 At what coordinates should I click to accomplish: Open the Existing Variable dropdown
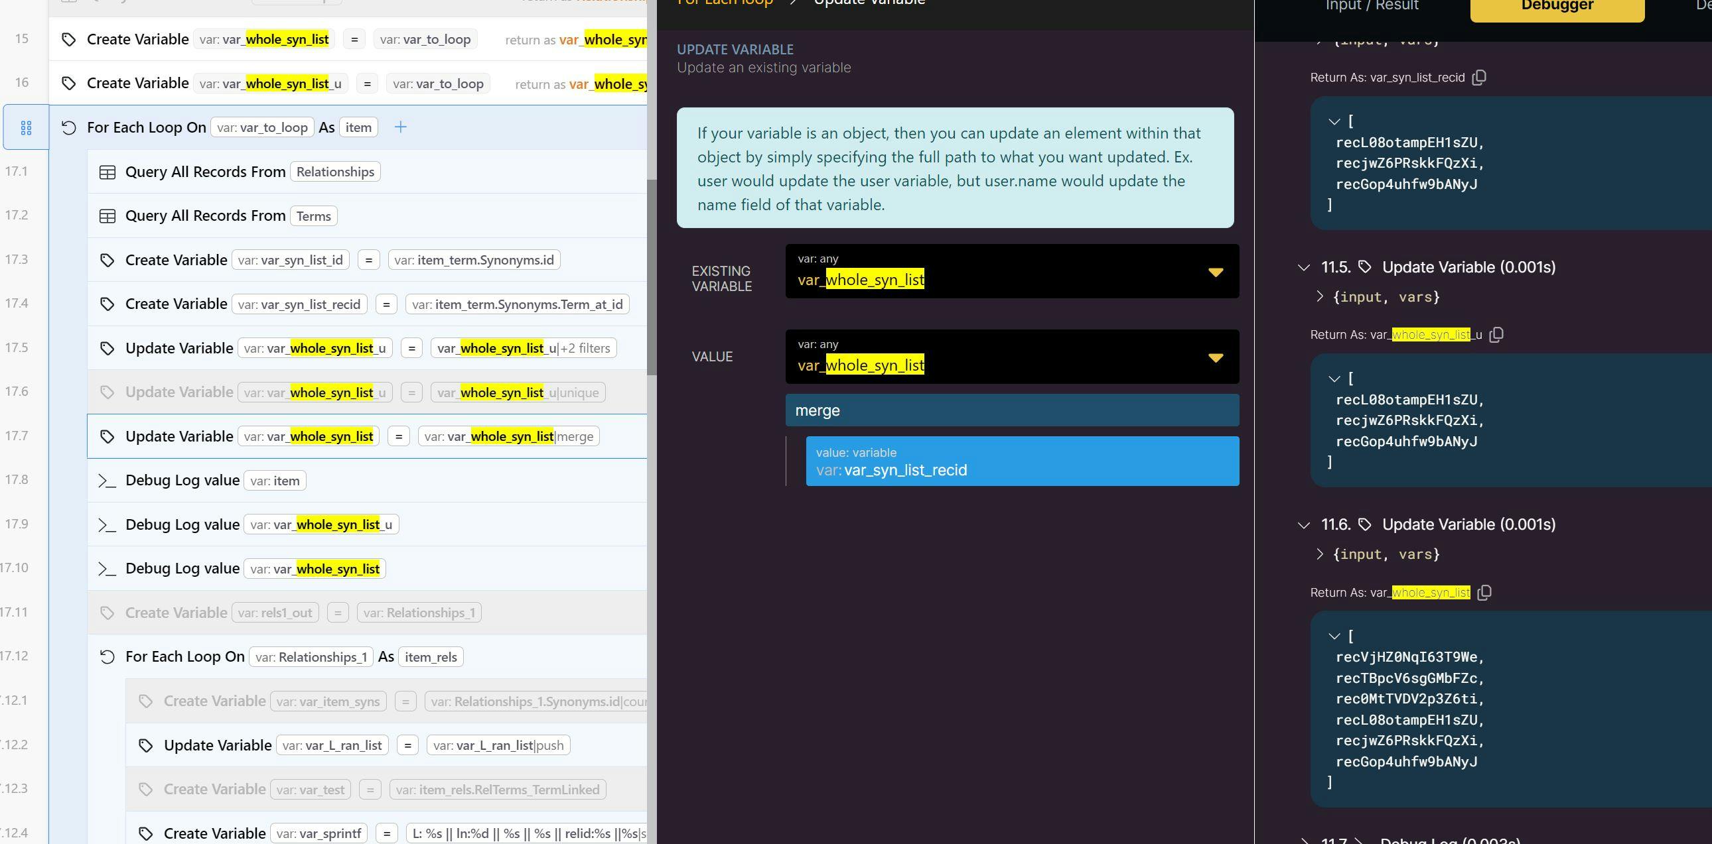click(x=1215, y=272)
